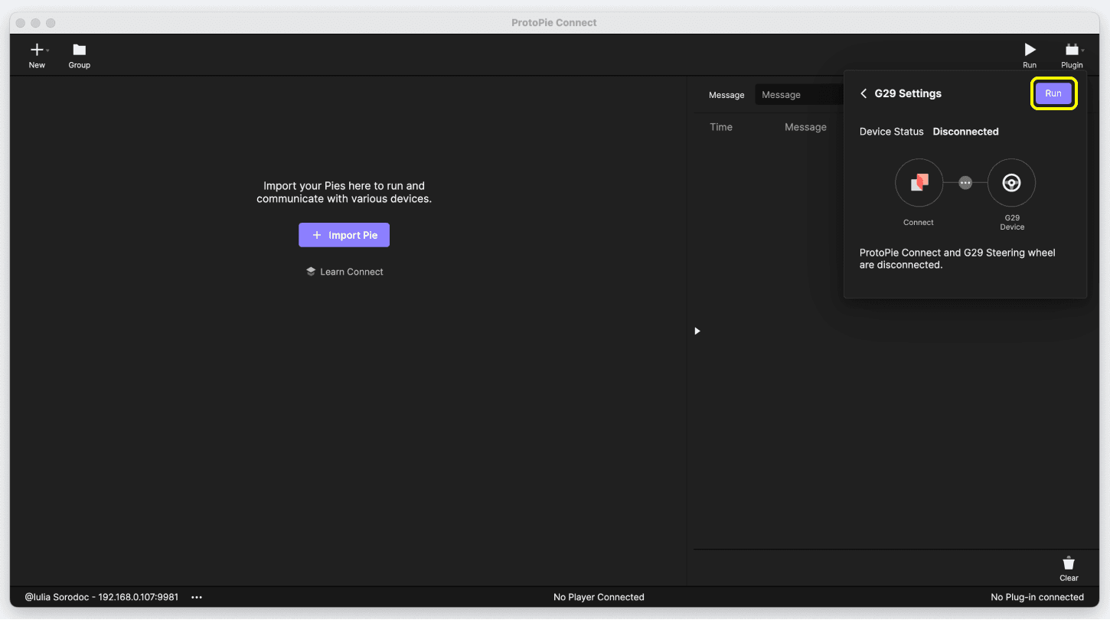
Task: Go back using the G29 Settings chevron
Action: pos(864,93)
